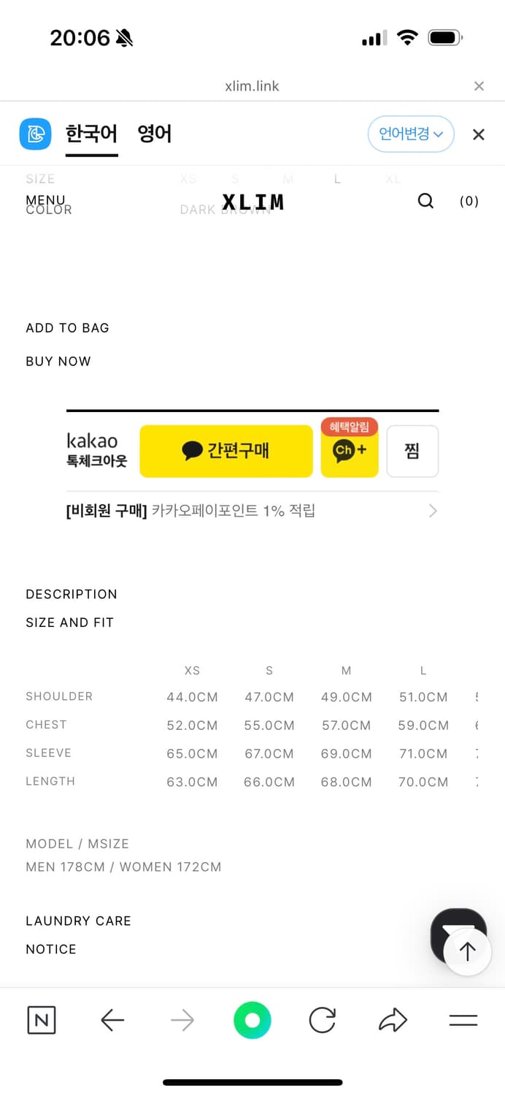Open the 카카오페이포인트 1% 적립 link
Viewport: 505px width, 1096px height.
(x=252, y=511)
